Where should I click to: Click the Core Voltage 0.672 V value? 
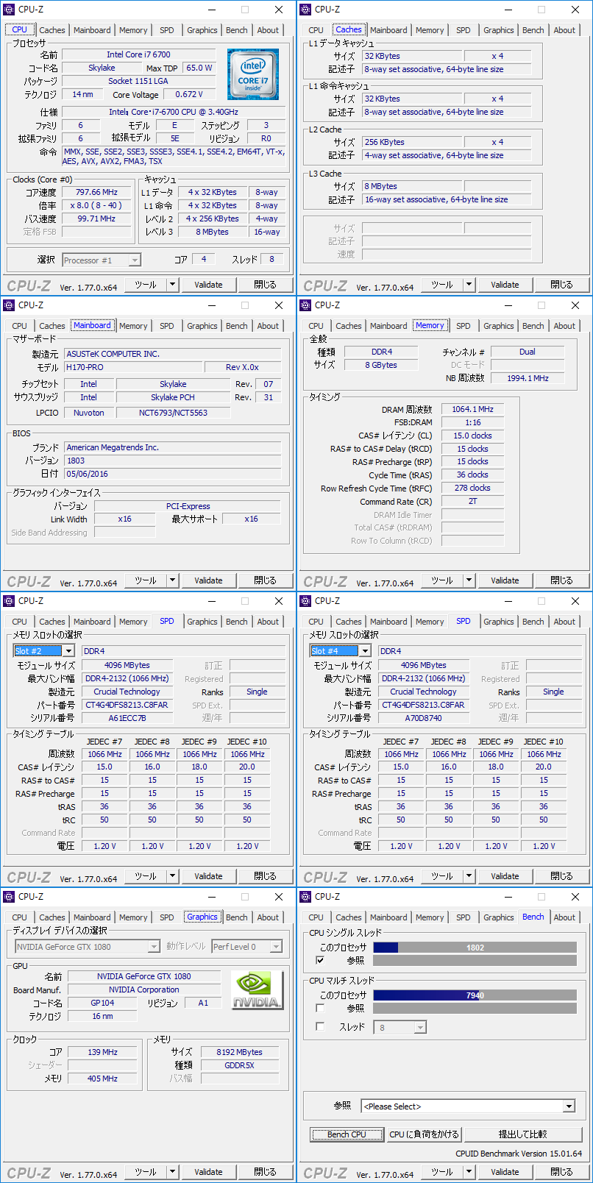coord(189,94)
